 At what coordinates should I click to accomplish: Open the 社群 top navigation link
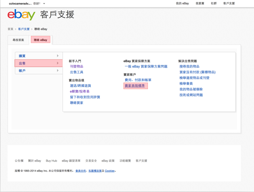[214, 3]
